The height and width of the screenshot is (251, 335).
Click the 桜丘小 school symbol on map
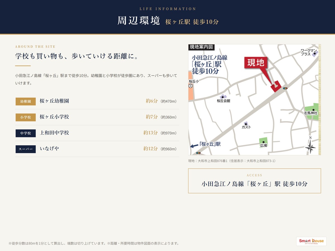191,86
